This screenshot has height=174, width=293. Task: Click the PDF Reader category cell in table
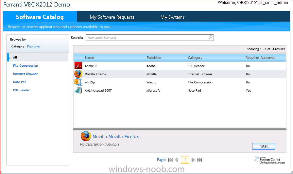pyautogui.click(x=196, y=66)
